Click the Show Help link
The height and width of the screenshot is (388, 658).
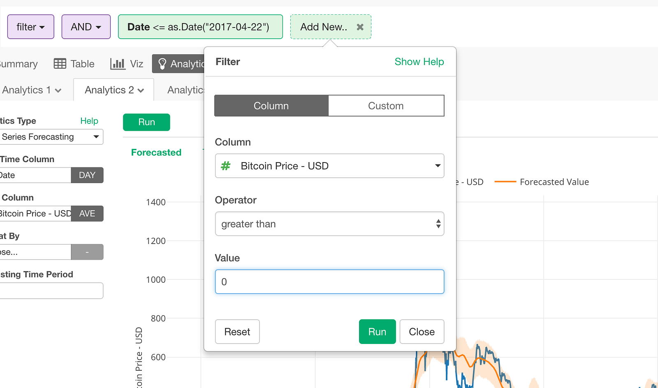point(419,62)
